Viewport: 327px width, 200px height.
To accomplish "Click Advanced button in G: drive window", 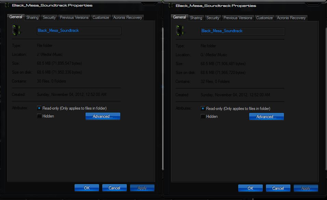I will 266,117.
